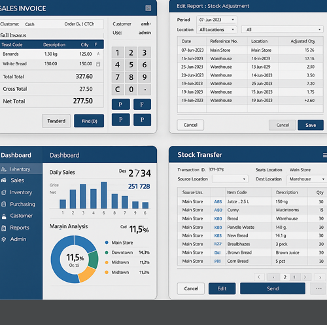Click the Customer person icon in sidebar
The width and height of the screenshot is (327, 325).
(4, 216)
